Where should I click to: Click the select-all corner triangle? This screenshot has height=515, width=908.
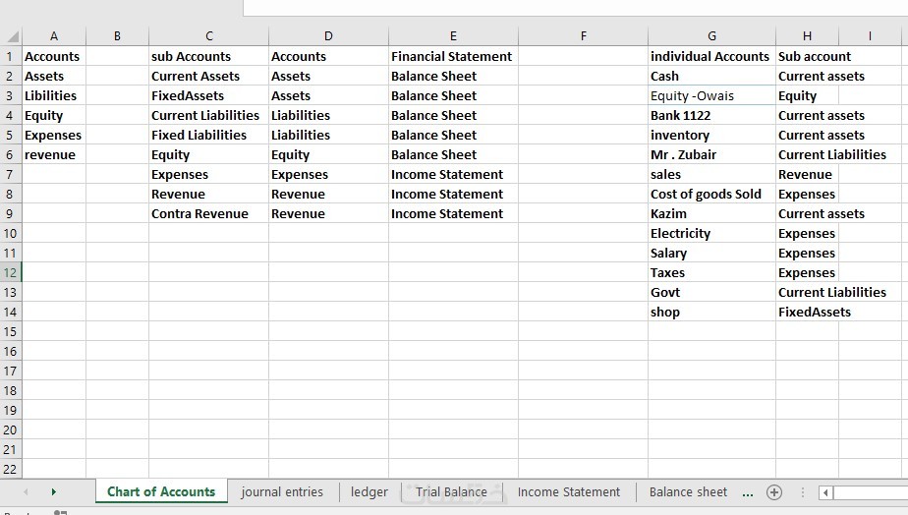pyautogui.click(x=11, y=36)
